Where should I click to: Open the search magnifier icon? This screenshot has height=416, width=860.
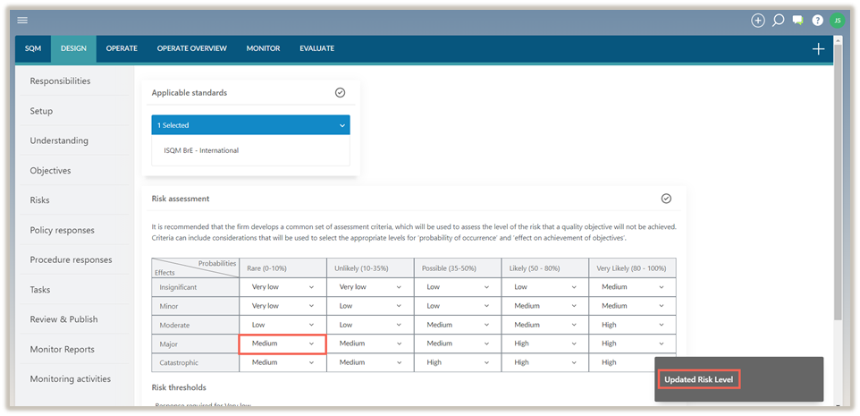click(778, 20)
